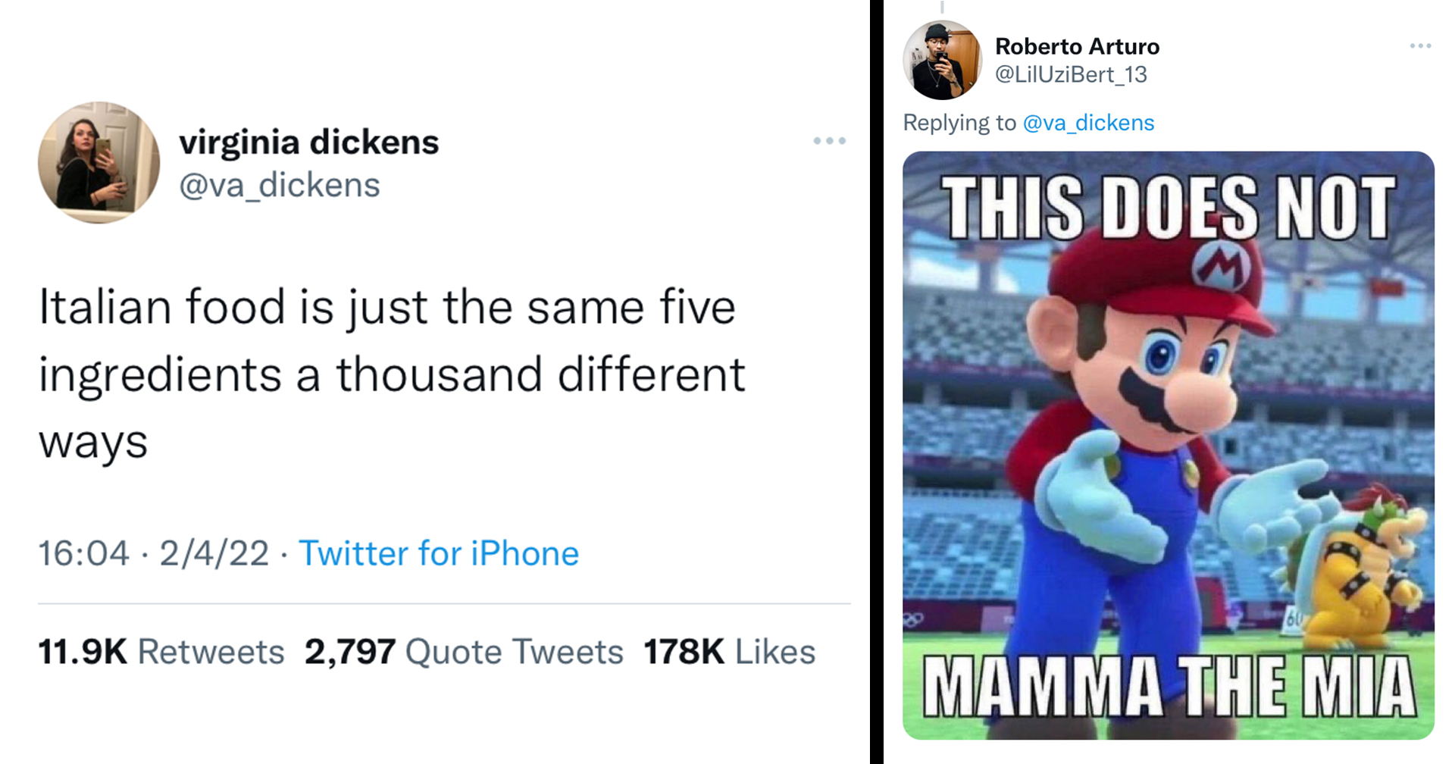Open more options on virginia dickens' tweet
Viewport: 1455px width, 764px height.
click(x=829, y=141)
